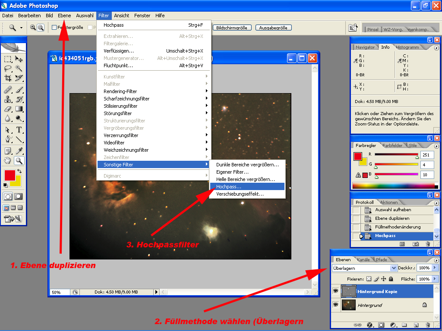Choose the Magic Wand tool
442x331 pixels.
tap(19, 69)
